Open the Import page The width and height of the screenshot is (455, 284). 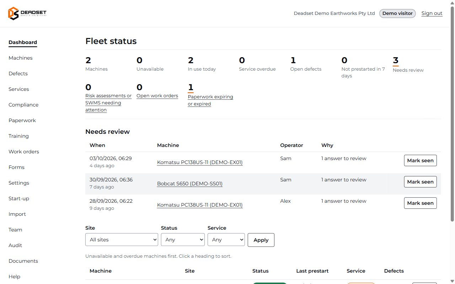click(x=17, y=214)
